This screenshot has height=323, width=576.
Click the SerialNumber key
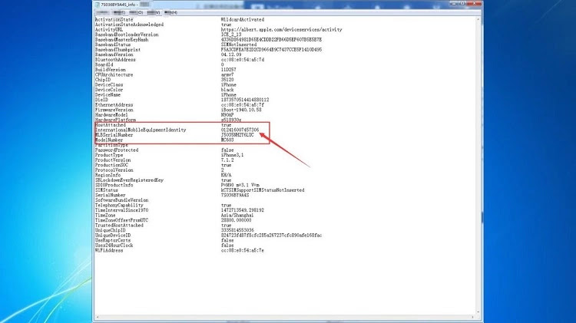point(110,196)
